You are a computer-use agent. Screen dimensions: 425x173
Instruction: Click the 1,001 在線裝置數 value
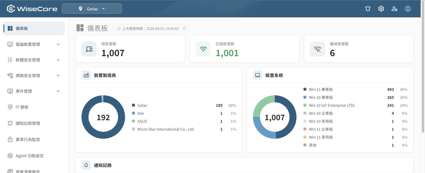pos(227,53)
